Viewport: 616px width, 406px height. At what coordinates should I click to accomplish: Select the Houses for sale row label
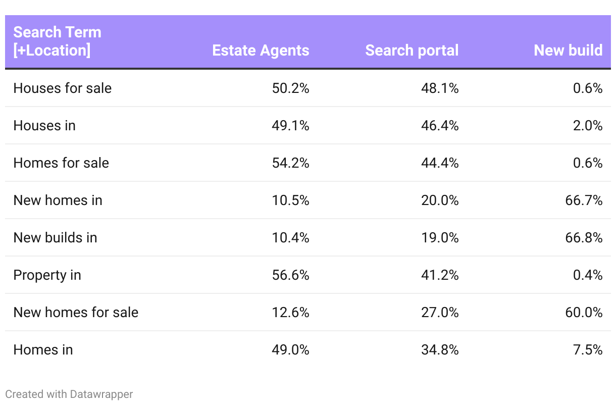[x=63, y=88]
